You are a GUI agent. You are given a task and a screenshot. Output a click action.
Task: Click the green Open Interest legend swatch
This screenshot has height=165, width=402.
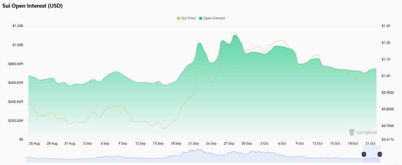[201, 18]
